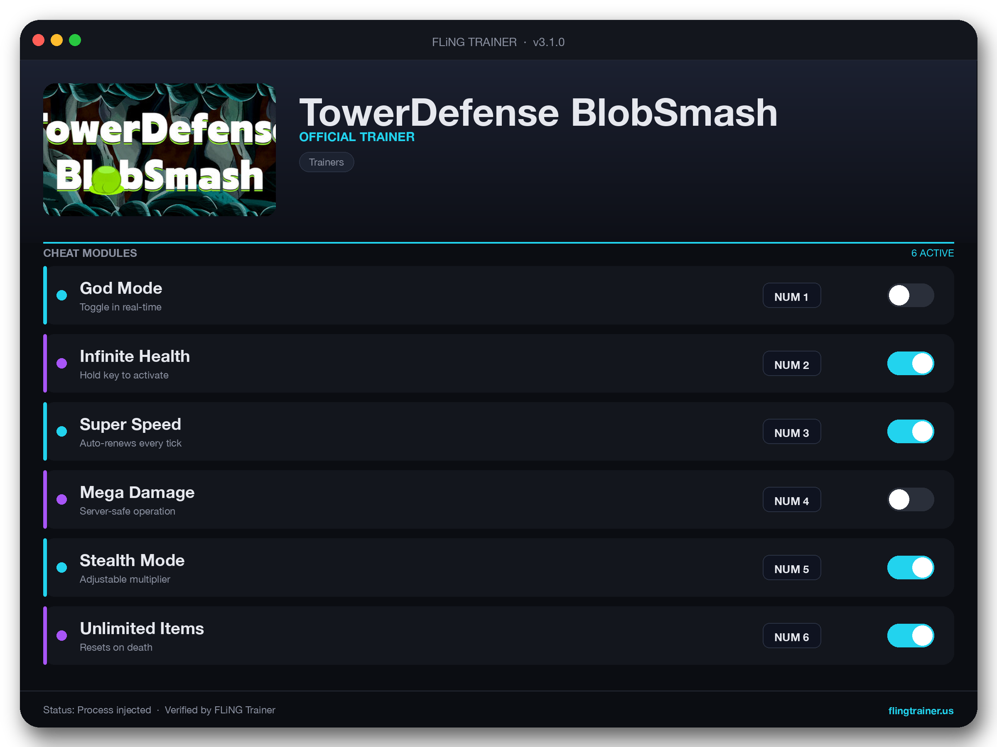This screenshot has width=997, height=747.
Task: Disable the Unlimited Items toggle switch
Action: [911, 635]
